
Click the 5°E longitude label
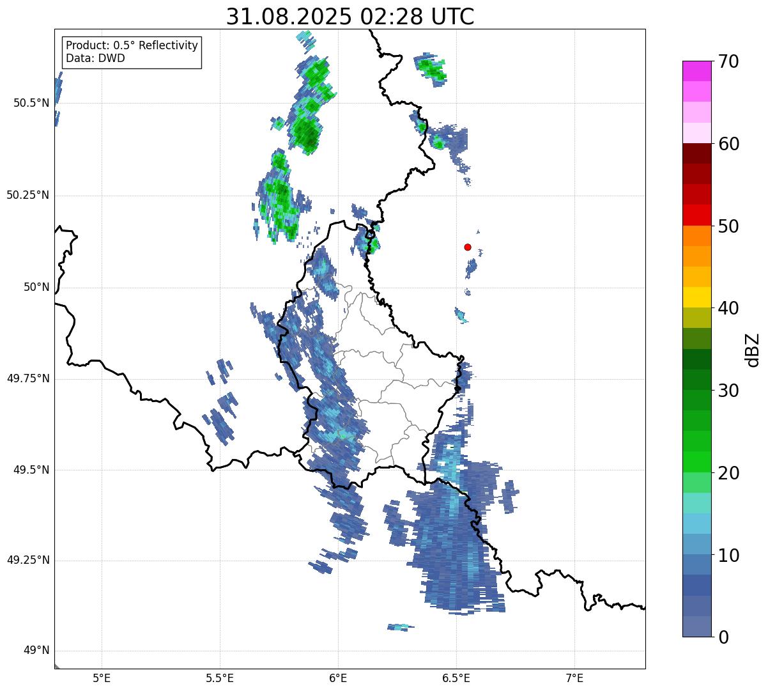pos(102,678)
